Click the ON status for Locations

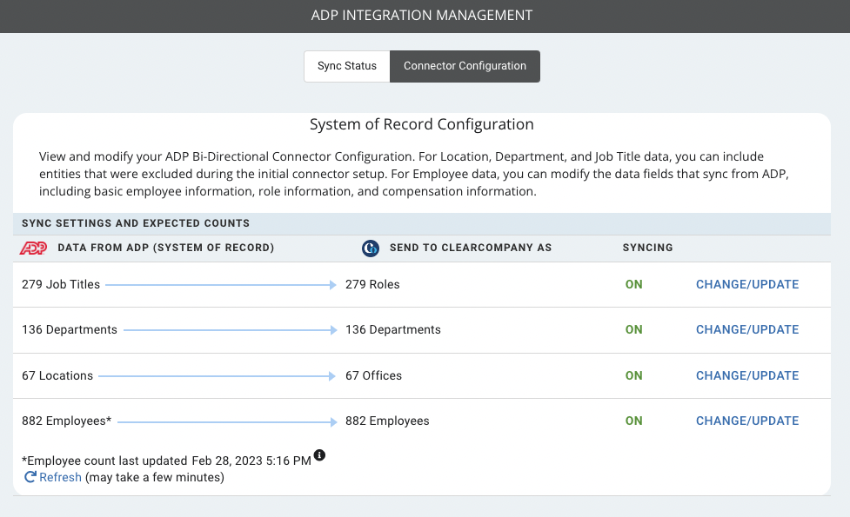tap(633, 375)
